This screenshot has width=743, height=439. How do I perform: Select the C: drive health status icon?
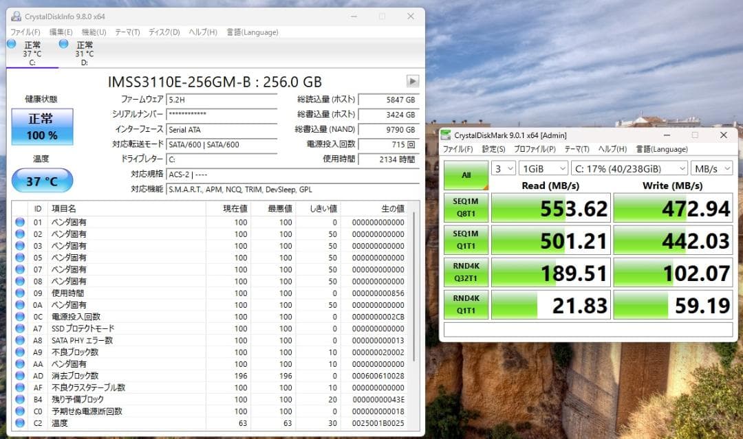12,45
